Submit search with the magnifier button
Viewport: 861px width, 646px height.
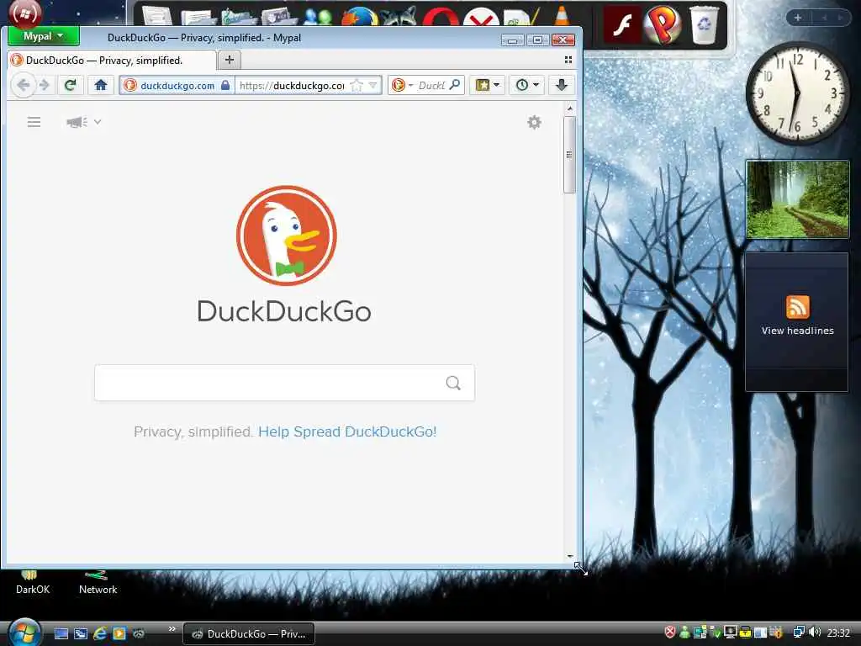(x=453, y=383)
